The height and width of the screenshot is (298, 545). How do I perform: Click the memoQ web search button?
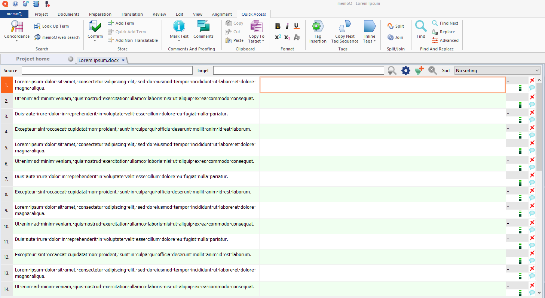pyautogui.click(x=57, y=37)
